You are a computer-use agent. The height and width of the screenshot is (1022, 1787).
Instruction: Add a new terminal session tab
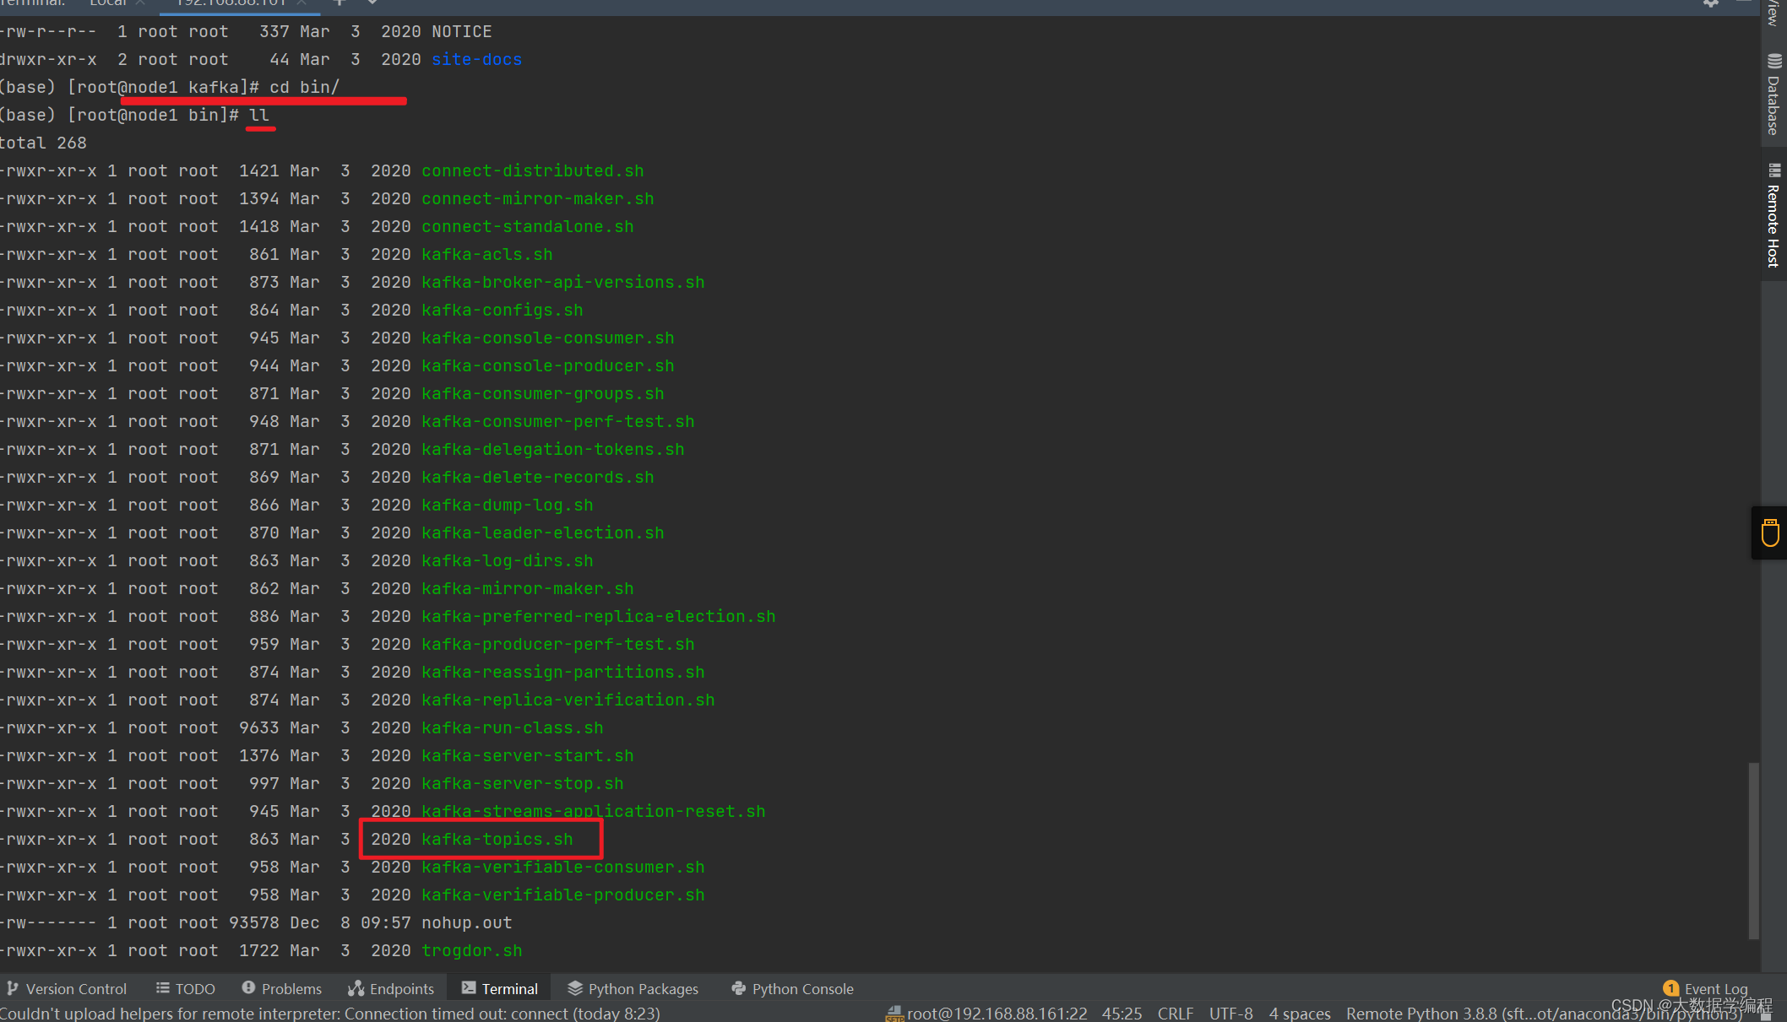[x=339, y=3]
